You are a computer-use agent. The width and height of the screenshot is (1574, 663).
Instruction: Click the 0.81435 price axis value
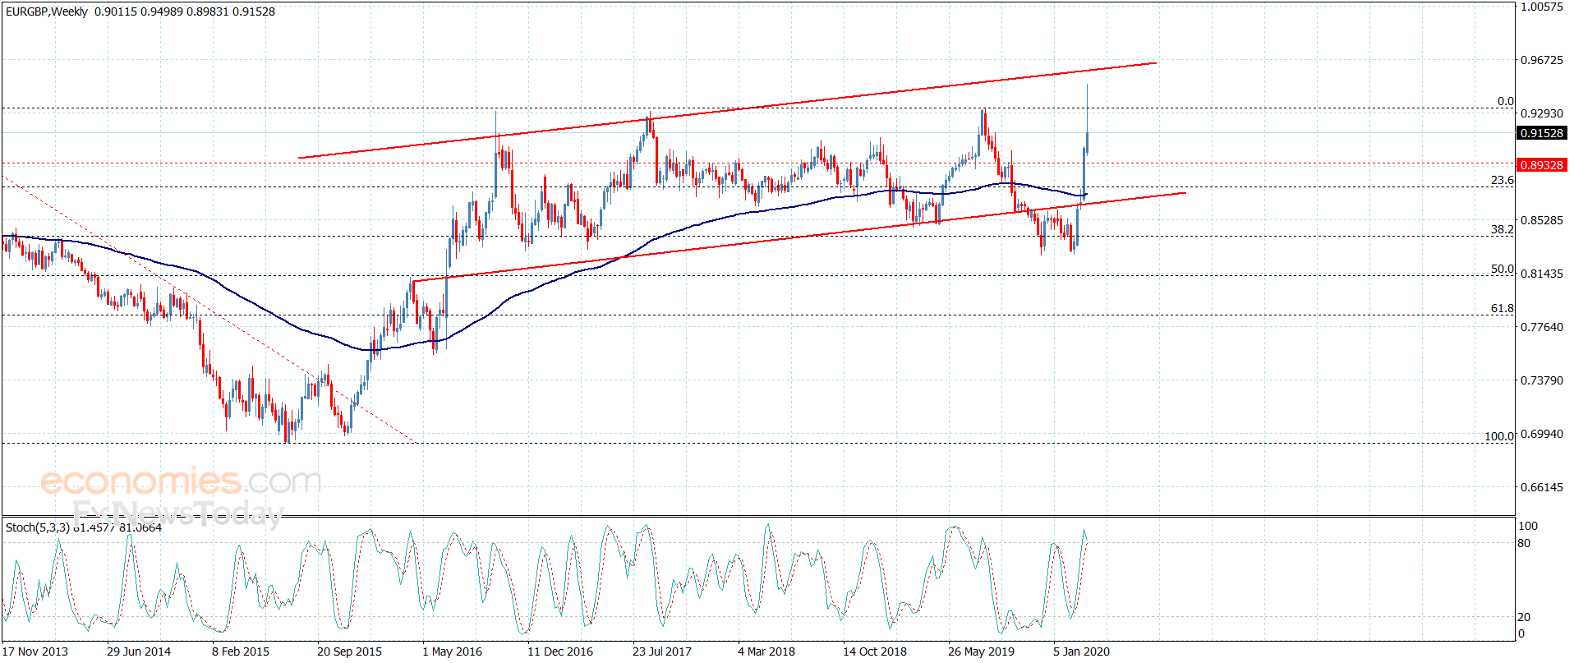tap(1542, 274)
